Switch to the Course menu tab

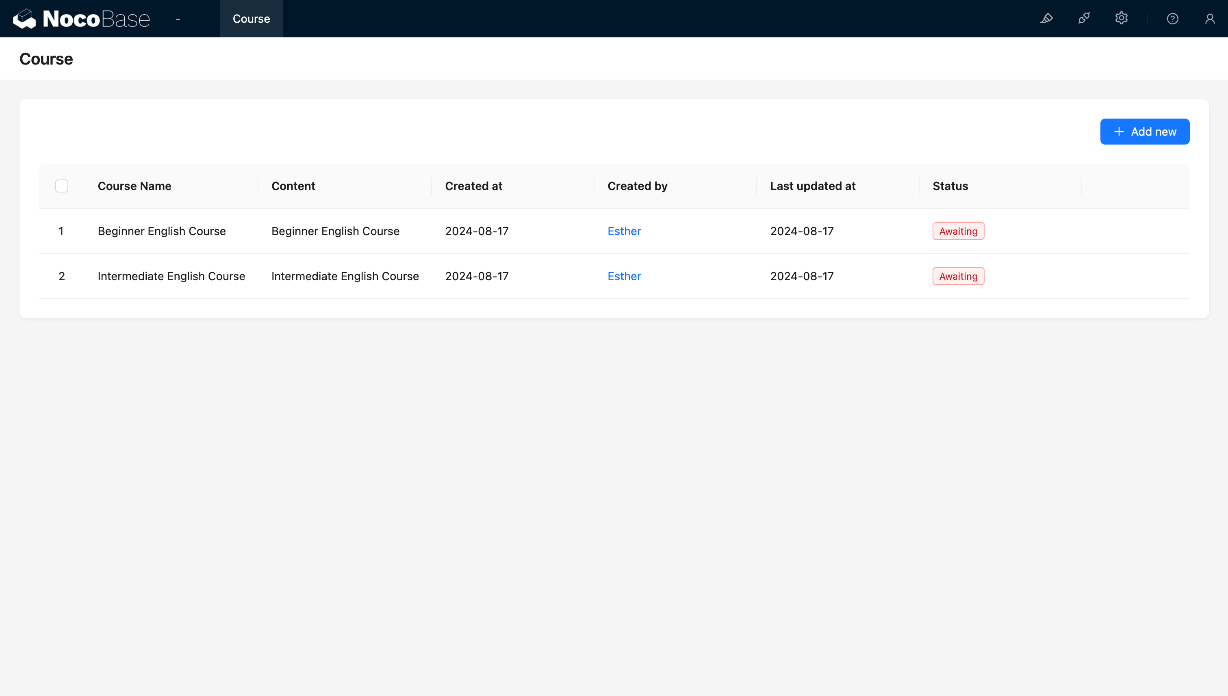[x=251, y=19]
